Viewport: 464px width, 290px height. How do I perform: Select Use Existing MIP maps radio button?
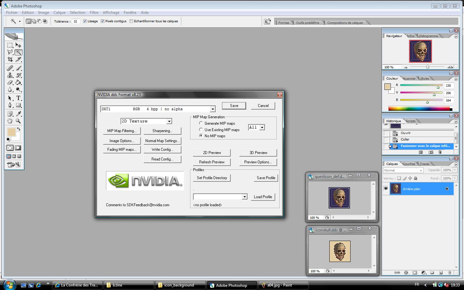(x=201, y=130)
